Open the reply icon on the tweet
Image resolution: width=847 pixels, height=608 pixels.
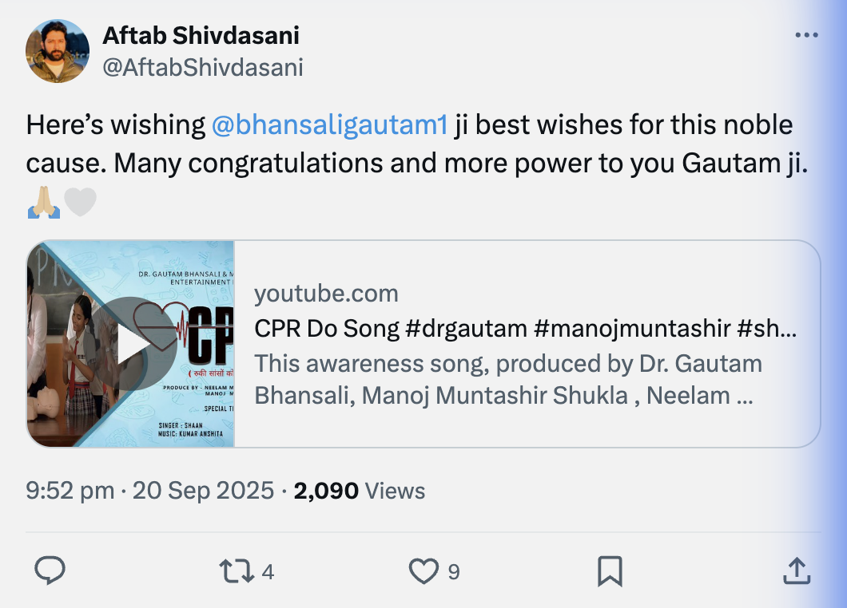[x=51, y=571]
